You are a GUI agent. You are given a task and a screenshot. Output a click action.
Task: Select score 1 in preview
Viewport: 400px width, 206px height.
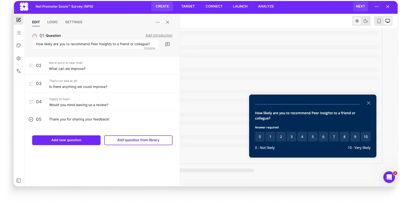[x=270, y=137]
